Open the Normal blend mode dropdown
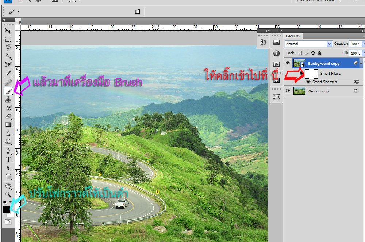The width and height of the screenshot is (365, 242). click(x=330, y=44)
